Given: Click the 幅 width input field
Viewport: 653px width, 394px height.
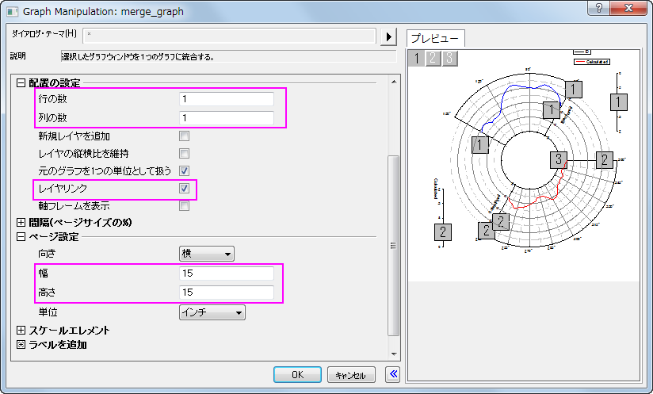Looking at the screenshot, I should [227, 274].
